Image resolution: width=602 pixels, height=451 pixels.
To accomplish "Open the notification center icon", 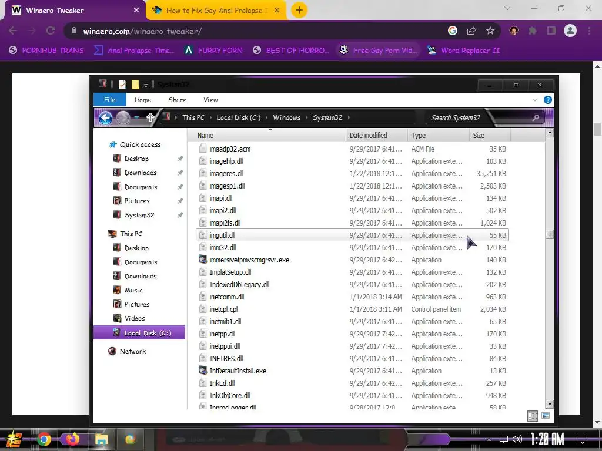I will point(583,439).
